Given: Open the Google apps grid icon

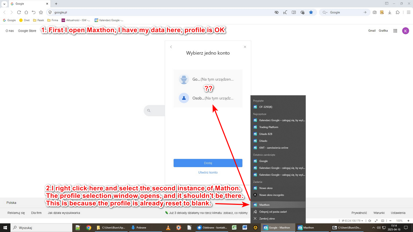Looking at the screenshot, I should 395,31.
